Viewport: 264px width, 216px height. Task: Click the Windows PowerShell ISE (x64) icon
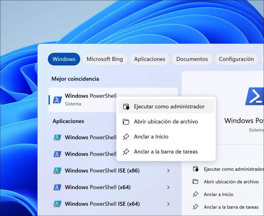pyautogui.click(x=57, y=204)
